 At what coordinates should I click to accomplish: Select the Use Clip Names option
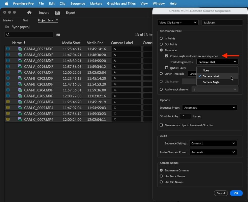[161, 182]
